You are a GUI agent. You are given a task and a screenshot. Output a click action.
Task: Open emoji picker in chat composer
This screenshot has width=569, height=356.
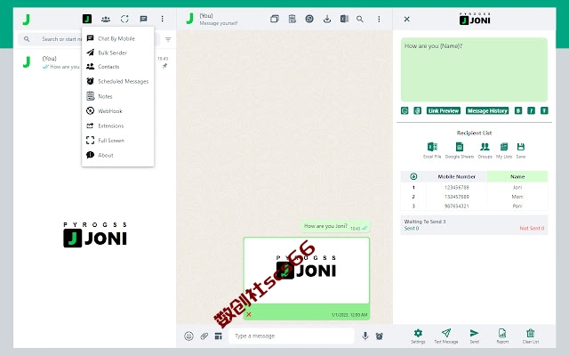coord(188,336)
